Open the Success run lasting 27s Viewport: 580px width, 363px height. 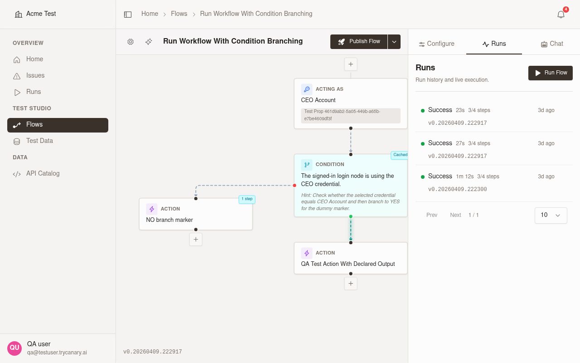(x=494, y=149)
